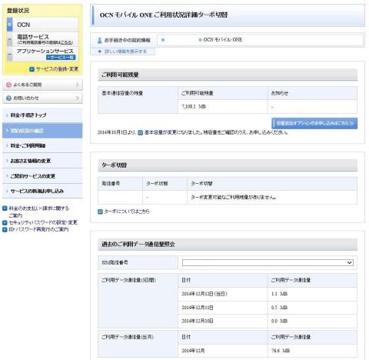This screenshot has width=369, height=360.
Task: Open ID・パスワード再発行のご案内 link
Action: 38,229
